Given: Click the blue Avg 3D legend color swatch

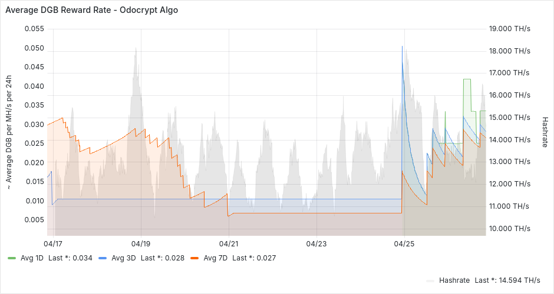Looking at the screenshot, I should coord(103,258).
